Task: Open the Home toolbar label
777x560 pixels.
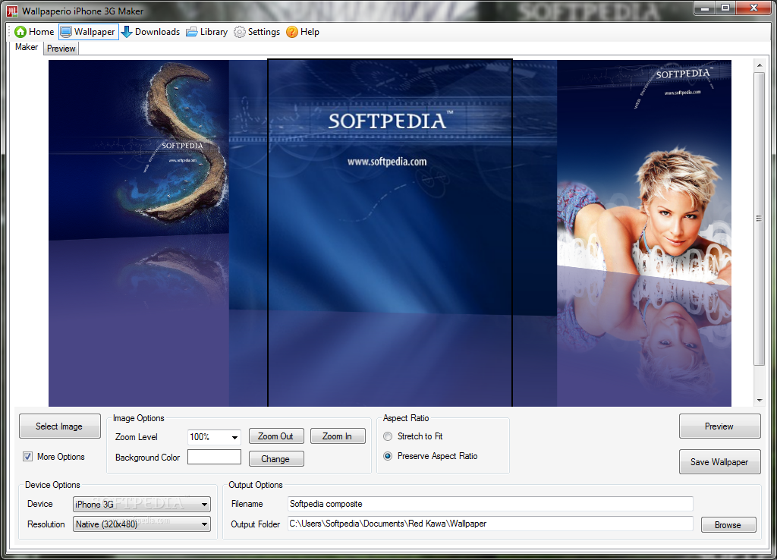Action: pyautogui.click(x=41, y=32)
